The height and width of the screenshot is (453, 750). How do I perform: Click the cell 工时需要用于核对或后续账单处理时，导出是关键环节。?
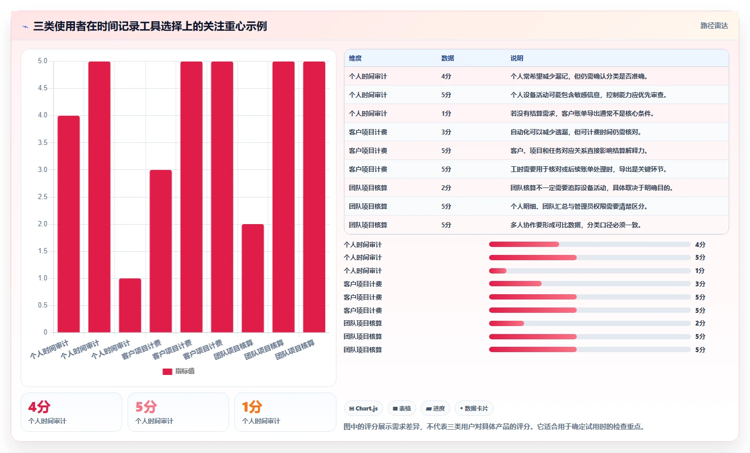pyautogui.click(x=588, y=169)
